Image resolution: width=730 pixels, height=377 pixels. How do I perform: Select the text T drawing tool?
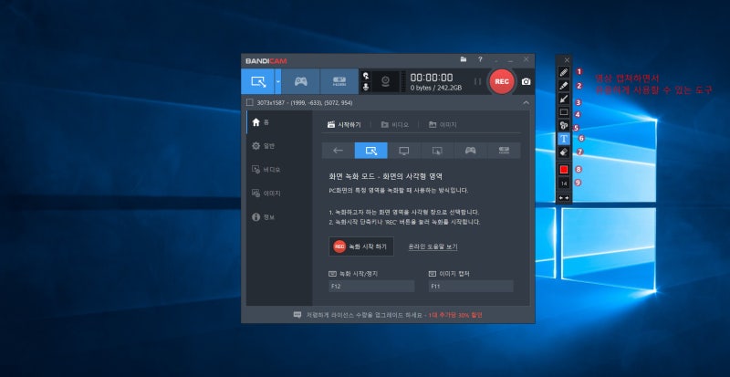pos(564,139)
